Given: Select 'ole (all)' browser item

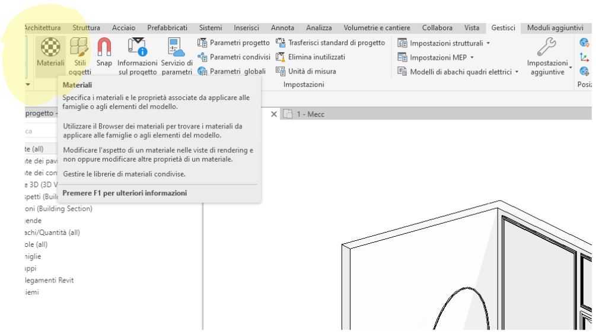Looking at the screenshot, I should (36, 244).
